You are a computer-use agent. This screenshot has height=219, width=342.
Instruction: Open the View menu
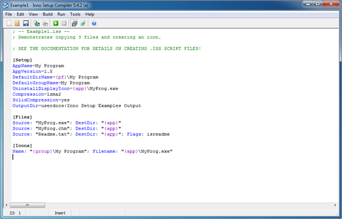click(x=33, y=14)
